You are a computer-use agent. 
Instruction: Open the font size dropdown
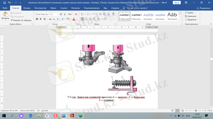pos(58,14)
